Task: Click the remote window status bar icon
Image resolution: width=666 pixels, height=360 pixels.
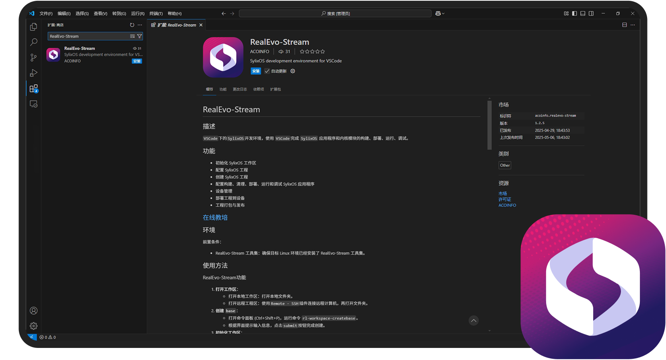Action: 32,337
